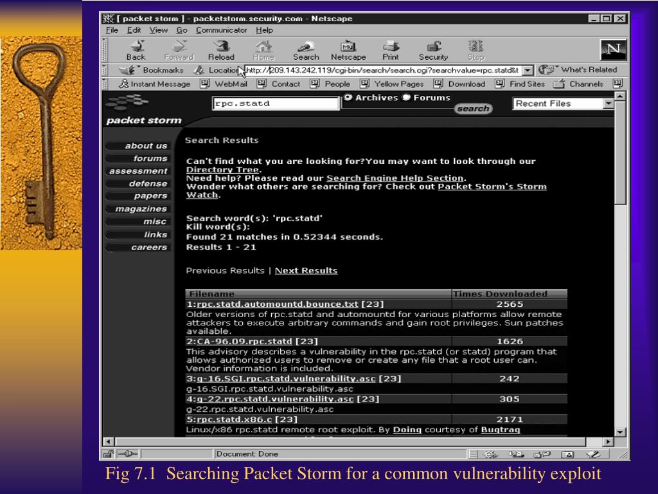This screenshot has height=494, width=658.
Task: Click the Back toolbar icon
Action: pyautogui.click(x=136, y=50)
